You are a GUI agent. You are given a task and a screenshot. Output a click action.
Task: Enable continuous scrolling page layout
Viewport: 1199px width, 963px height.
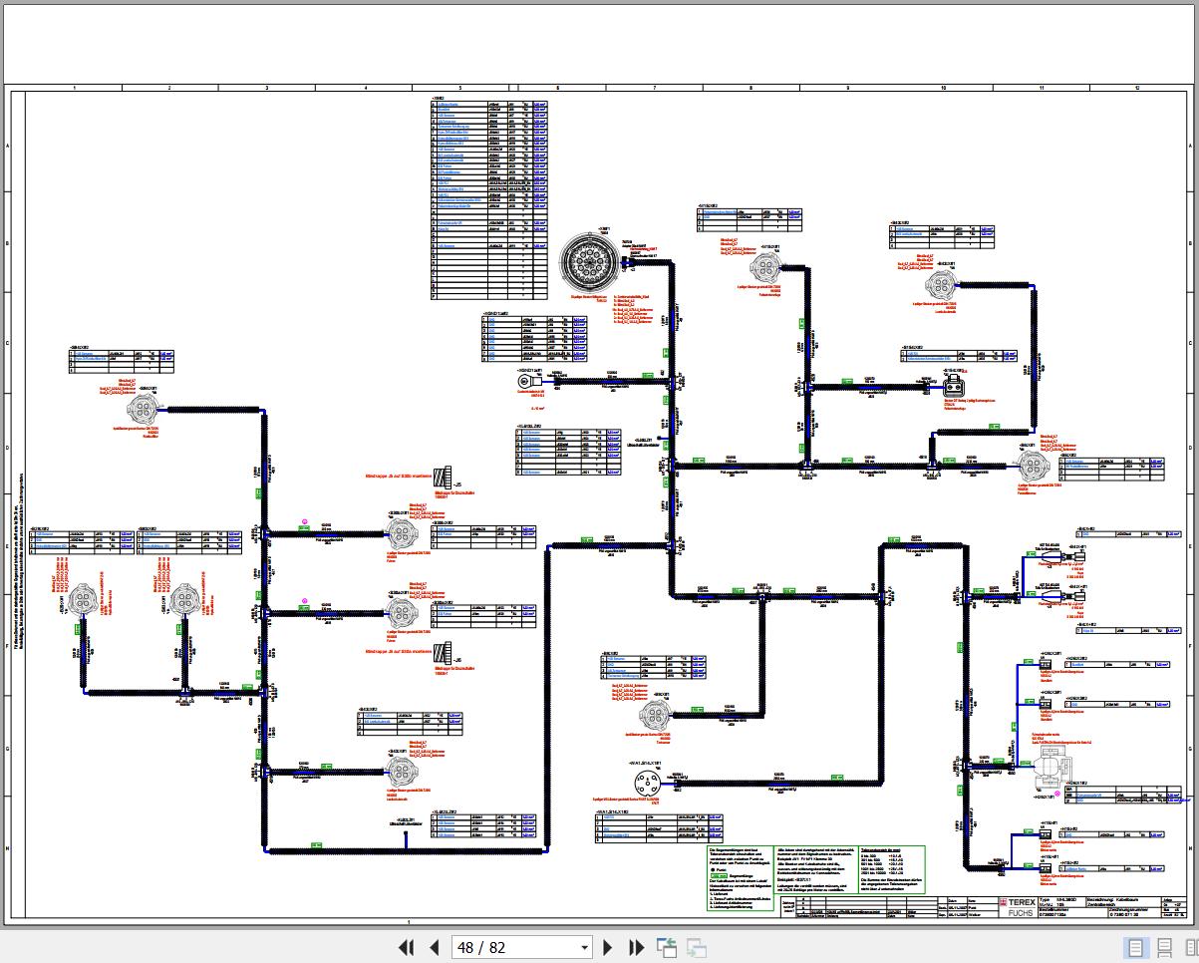pos(1163,947)
